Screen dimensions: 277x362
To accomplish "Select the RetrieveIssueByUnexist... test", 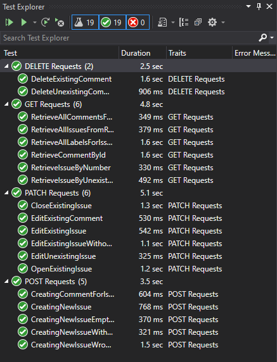I will coord(138,180).
